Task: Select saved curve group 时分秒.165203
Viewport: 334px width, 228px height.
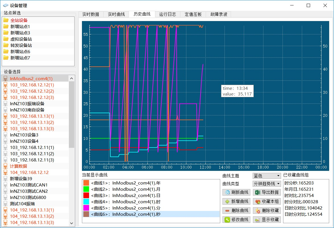Action: [299, 183]
